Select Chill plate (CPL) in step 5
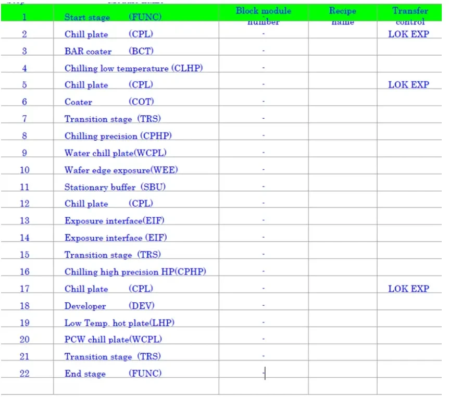 (108, 85)
